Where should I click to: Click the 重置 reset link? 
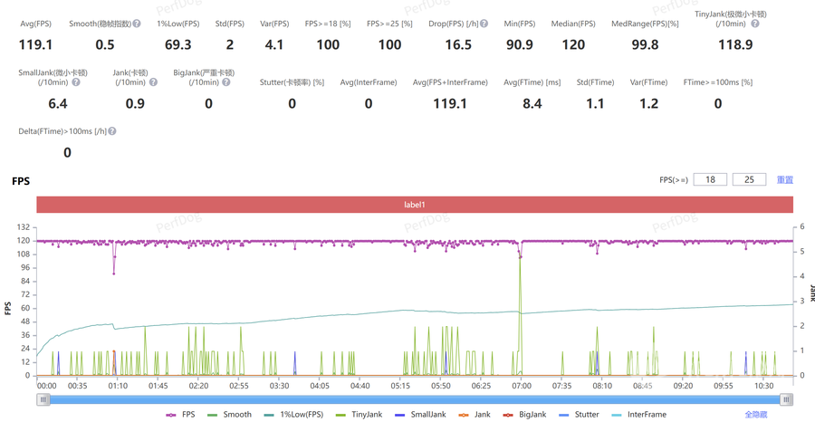click(x=784, y=180)
